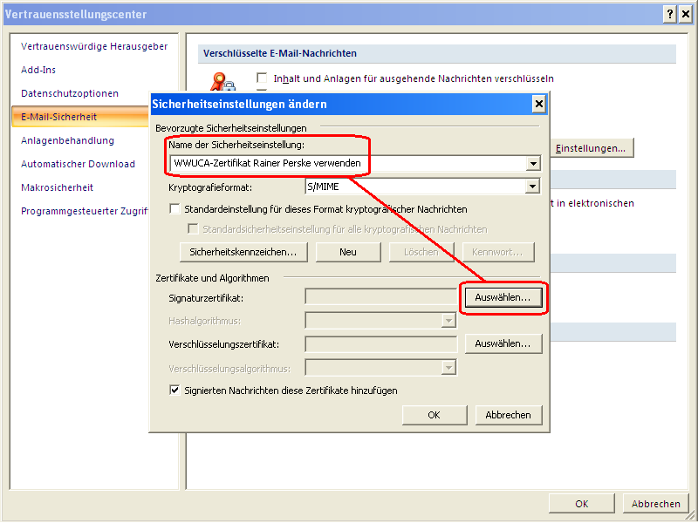Screen dimensions: 698x523
Task: Select Add-Ins from the left panel
Action: [37, 70]
